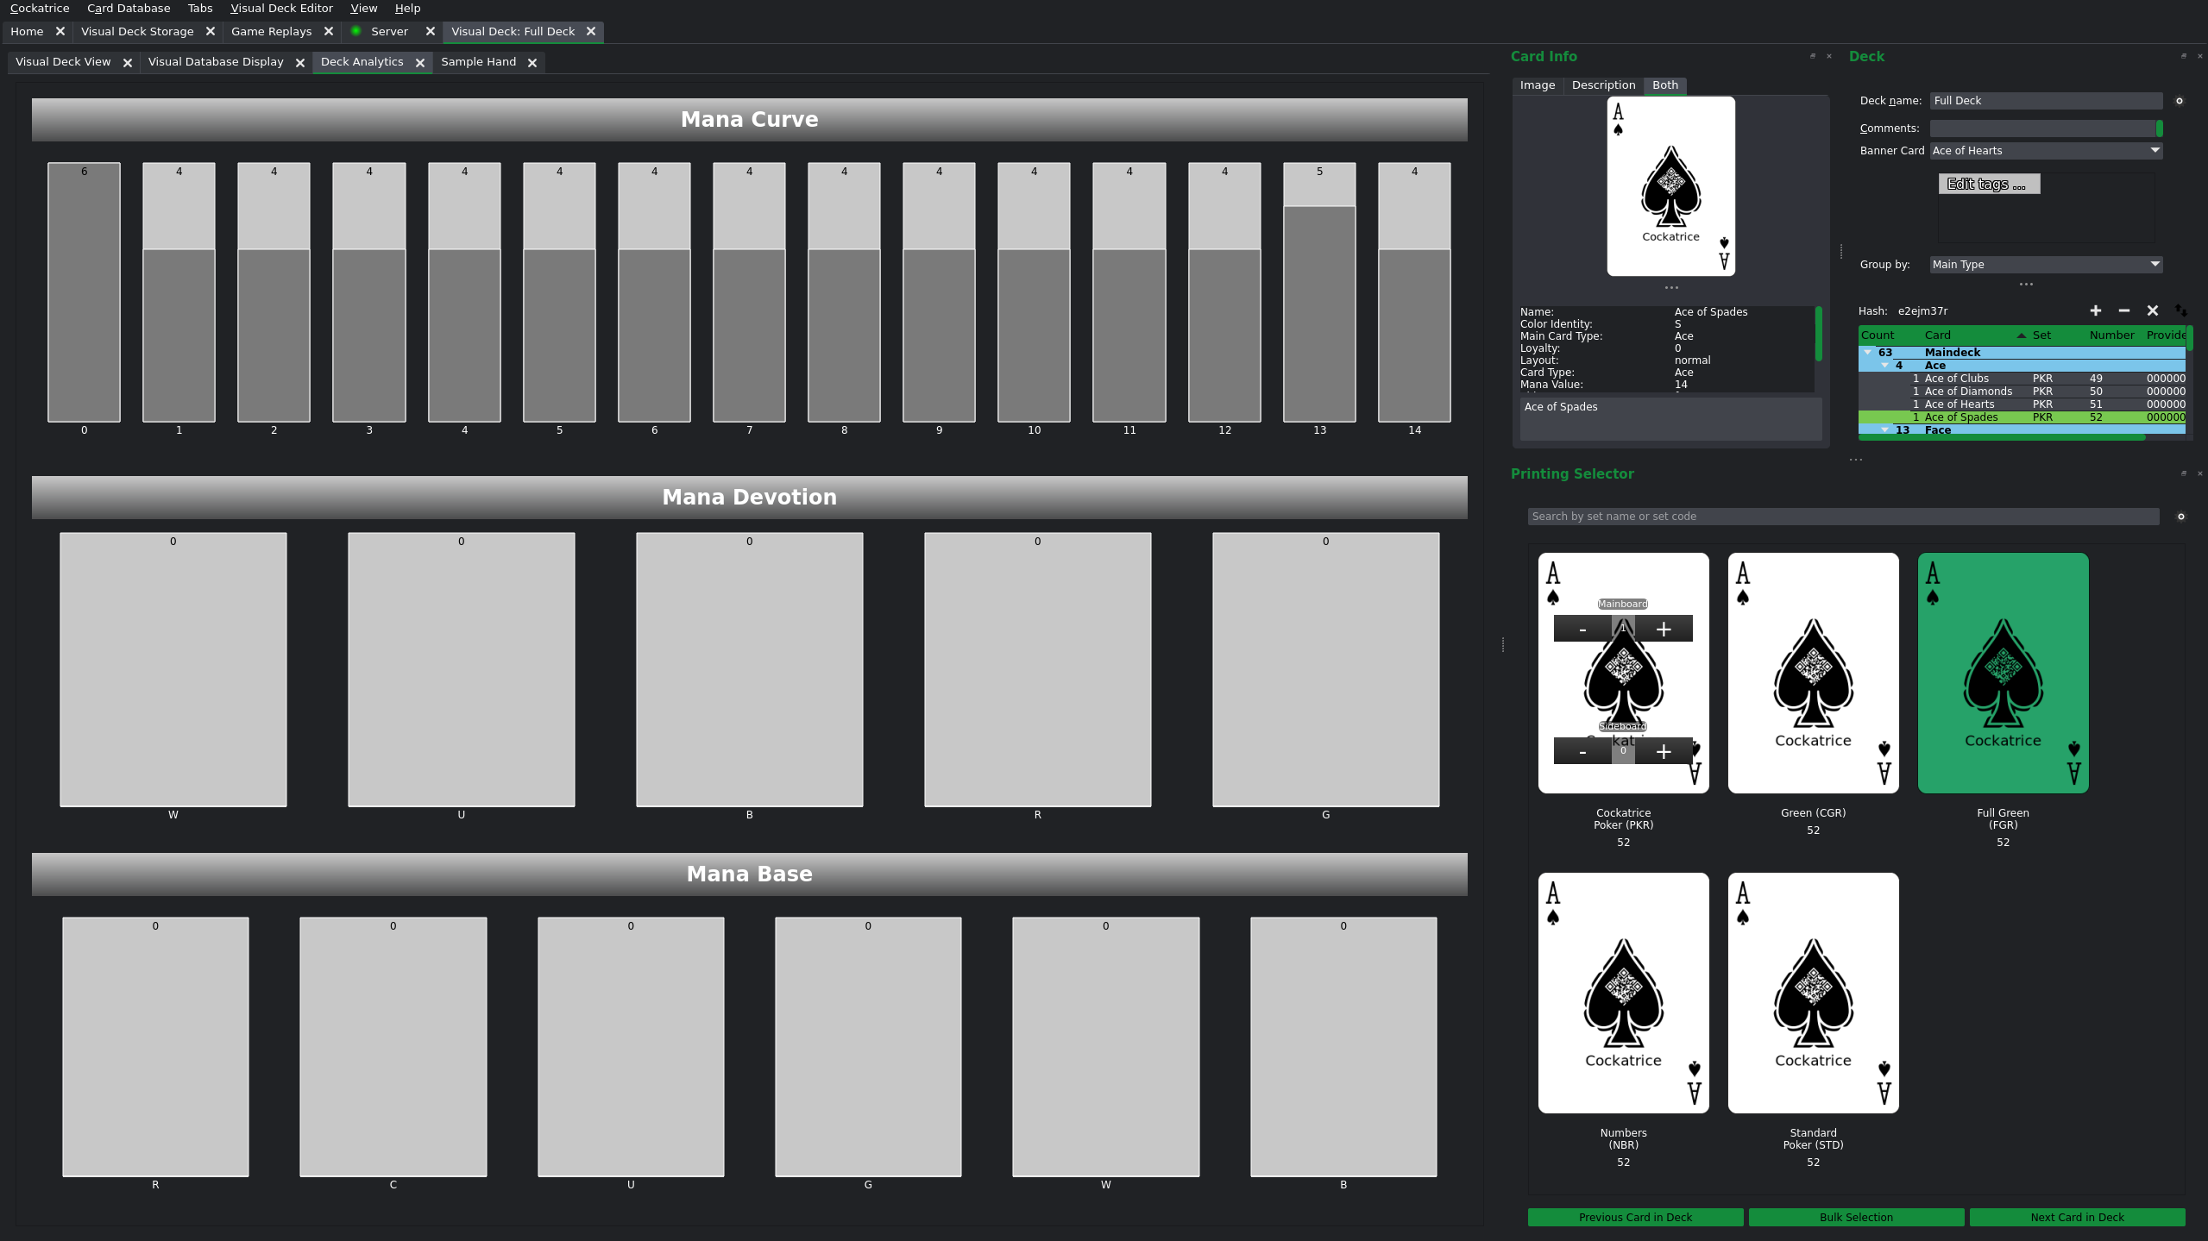
Task: Click the Sideboard minus on the PKR printing
Action: coord(1582,752)
